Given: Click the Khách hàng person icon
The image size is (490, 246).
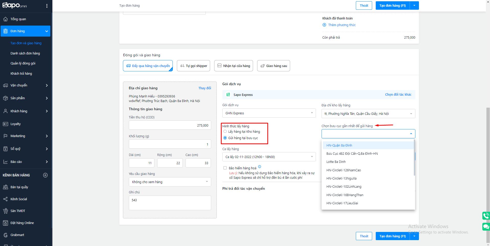Looking at the screenshot, I should point(5,111).
